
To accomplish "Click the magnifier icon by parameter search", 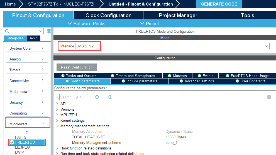I will pos(57,97).
